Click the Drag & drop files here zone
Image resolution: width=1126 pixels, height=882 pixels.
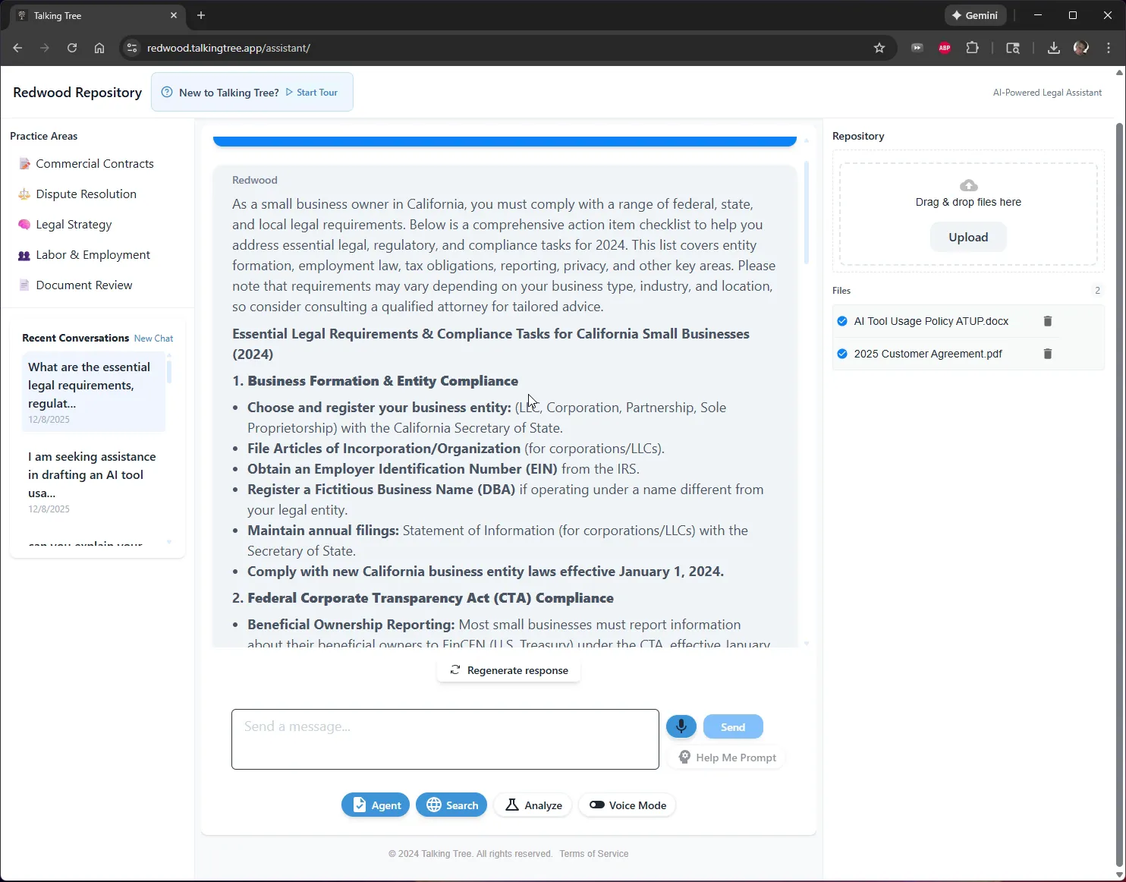968,214
